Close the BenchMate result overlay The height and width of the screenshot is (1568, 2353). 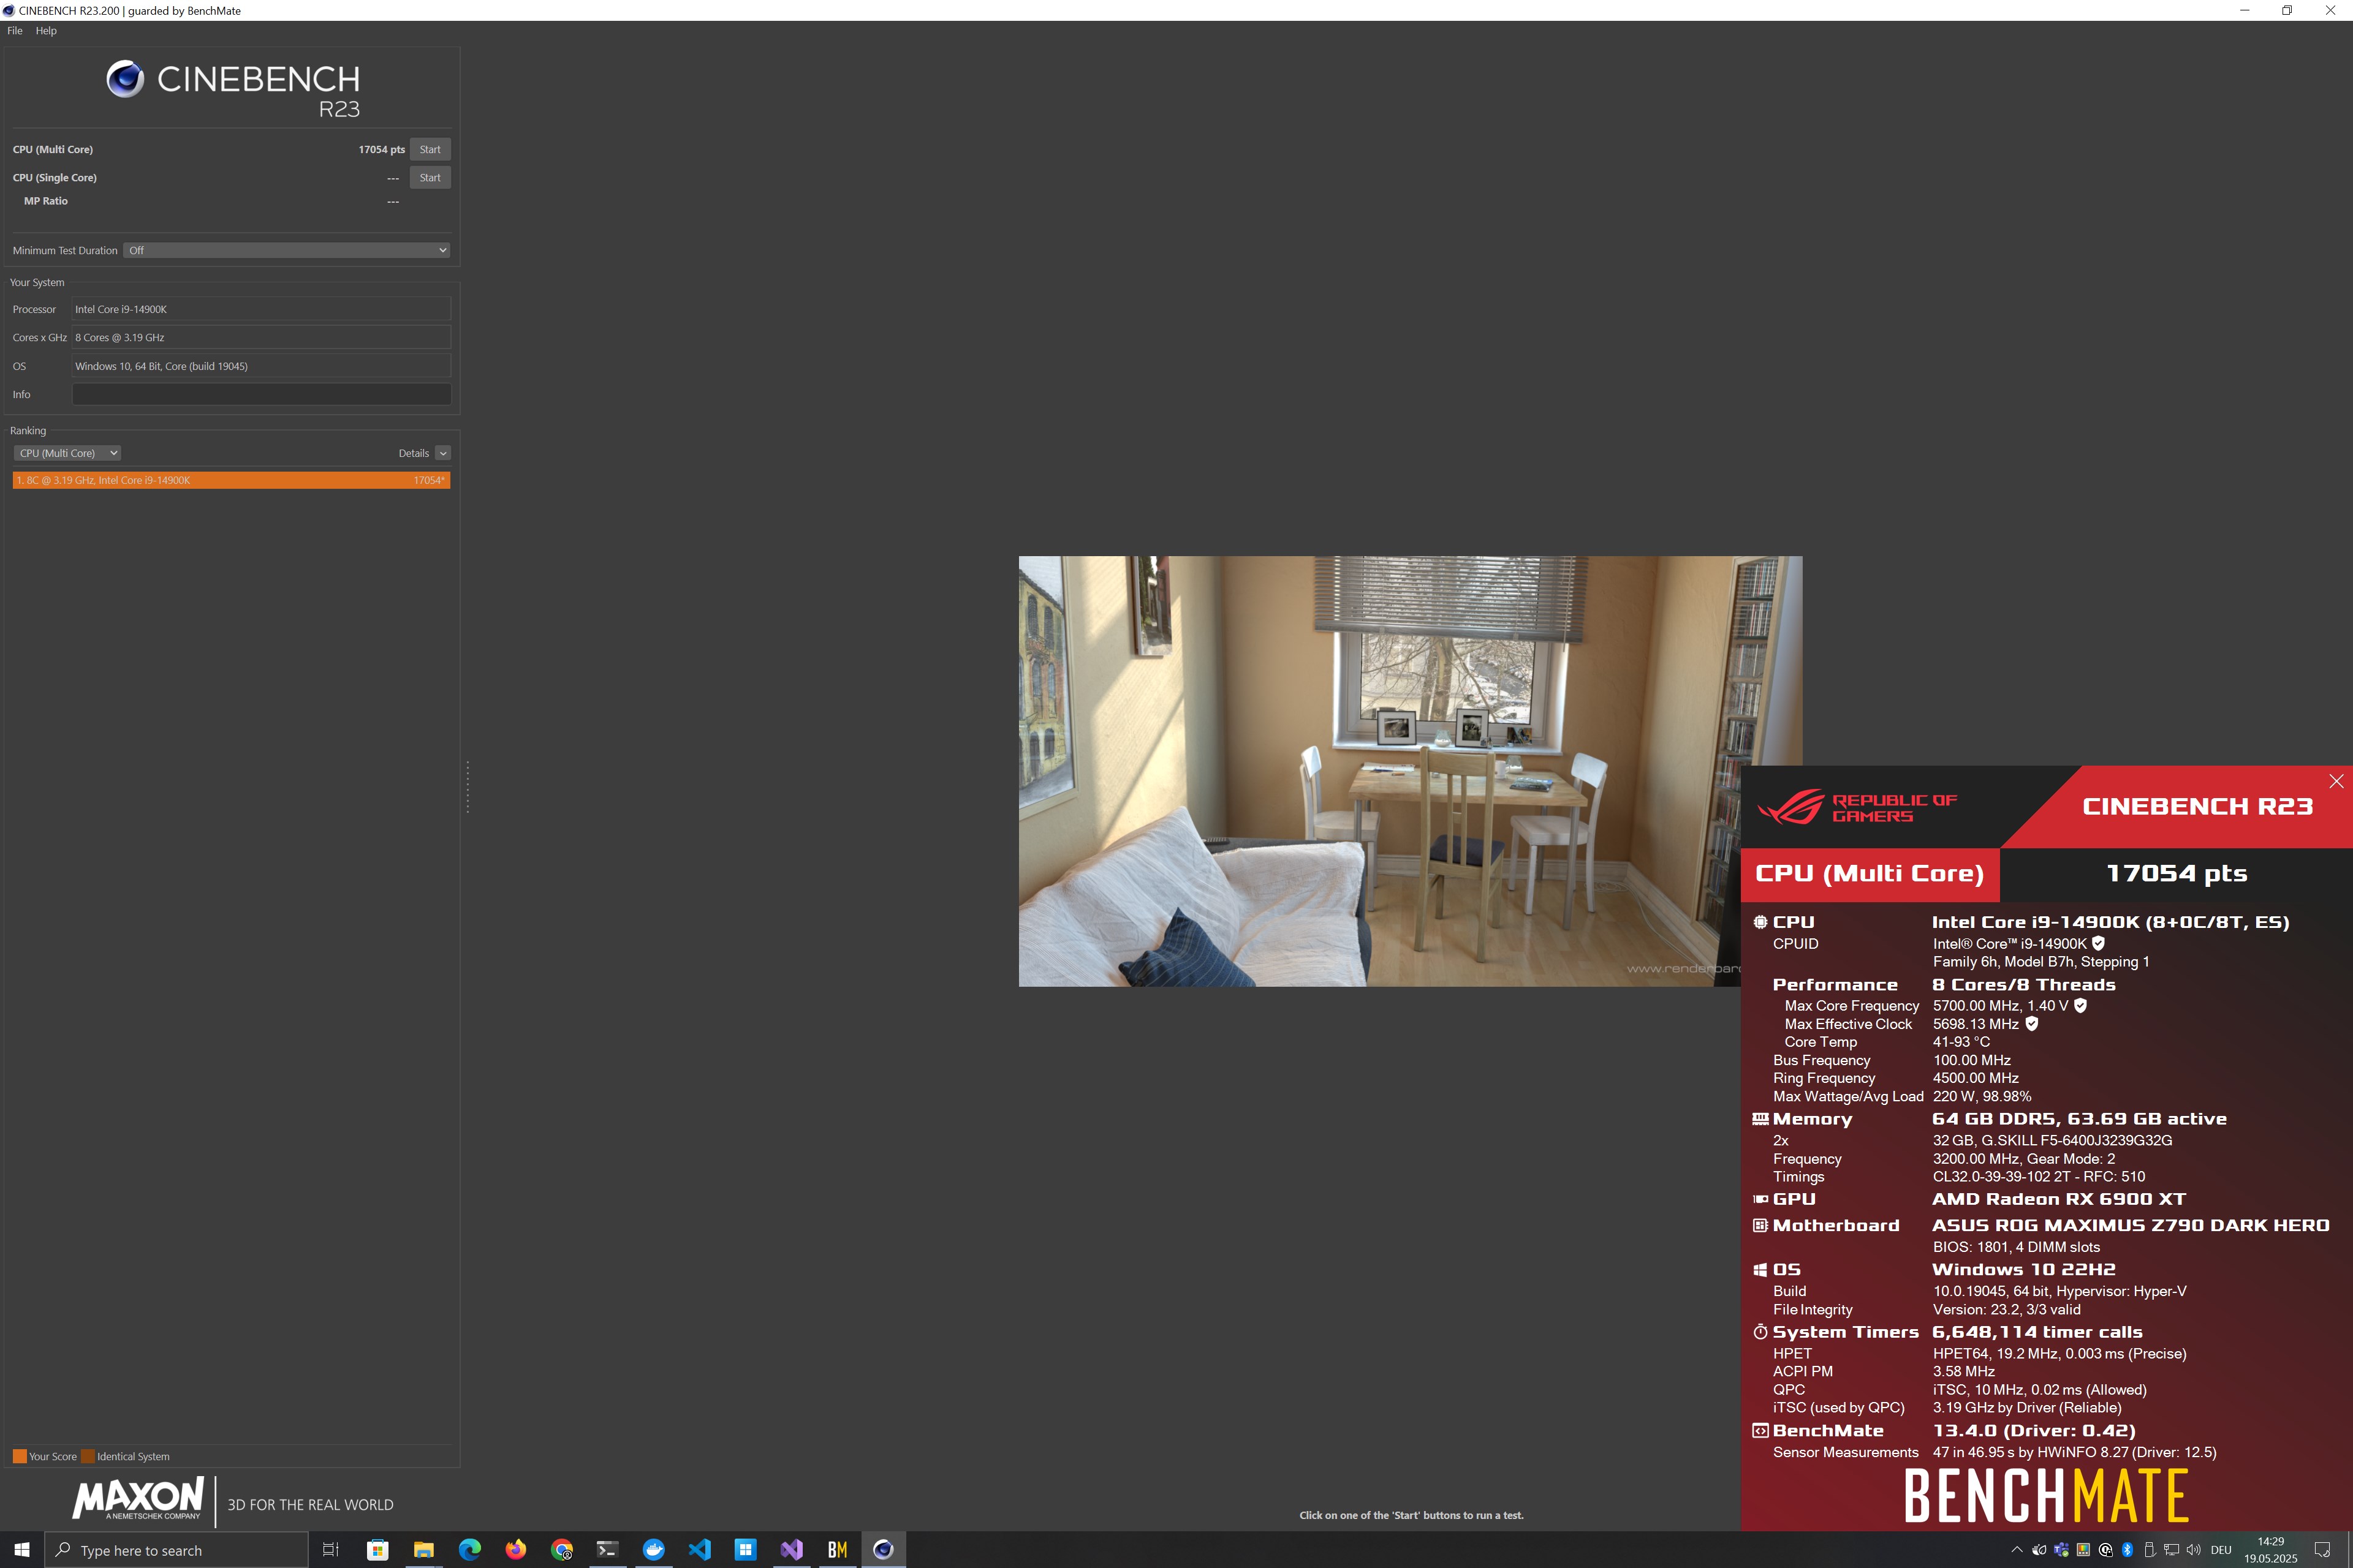coord(2336,781)
